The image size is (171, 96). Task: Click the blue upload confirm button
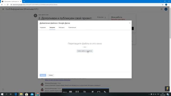[43, 75]
